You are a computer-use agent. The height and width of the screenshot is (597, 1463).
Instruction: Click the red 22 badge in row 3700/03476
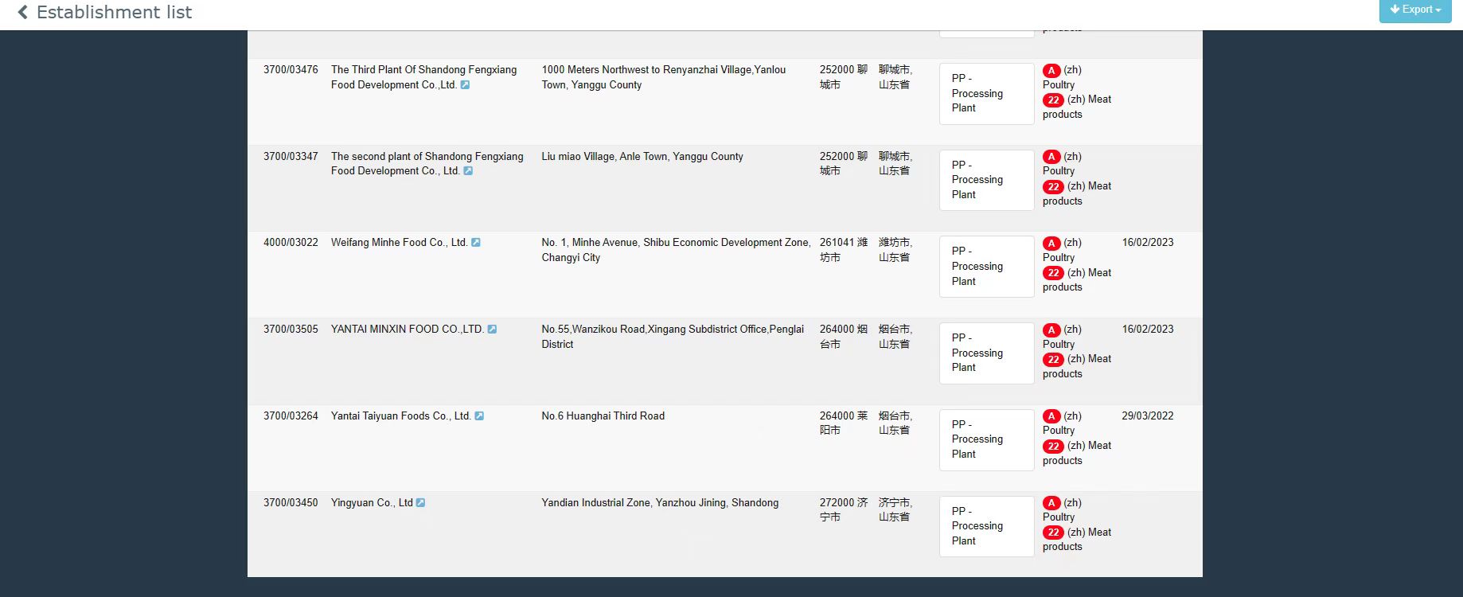(1053, 99)
